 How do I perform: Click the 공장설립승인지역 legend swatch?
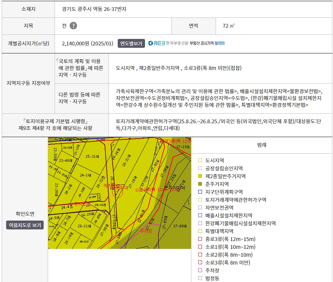(200, 168)
